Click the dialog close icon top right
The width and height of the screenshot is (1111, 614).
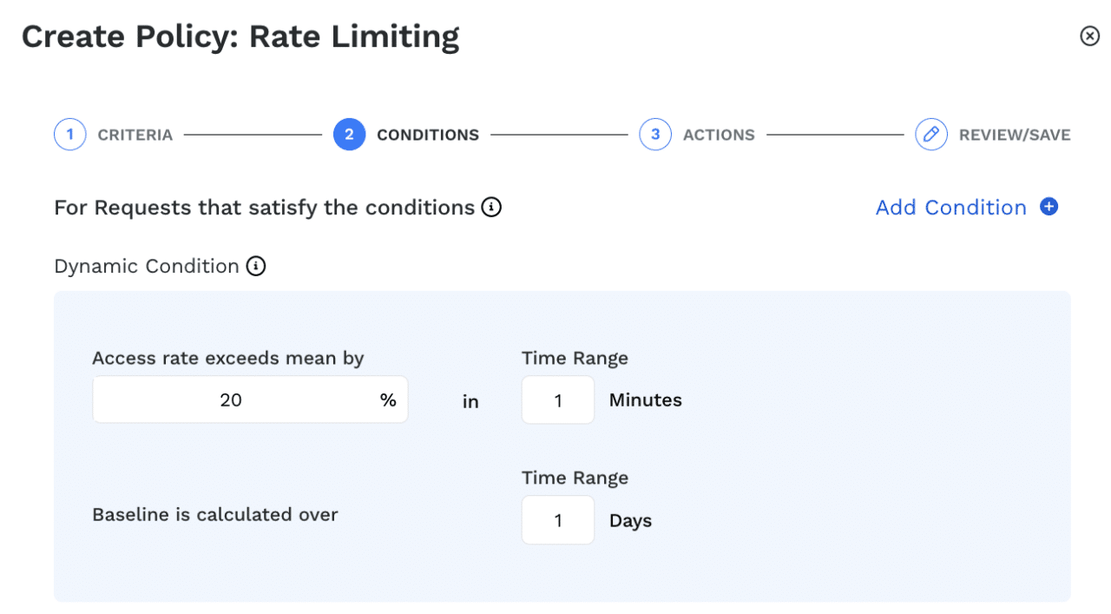tap(1089, 36)
